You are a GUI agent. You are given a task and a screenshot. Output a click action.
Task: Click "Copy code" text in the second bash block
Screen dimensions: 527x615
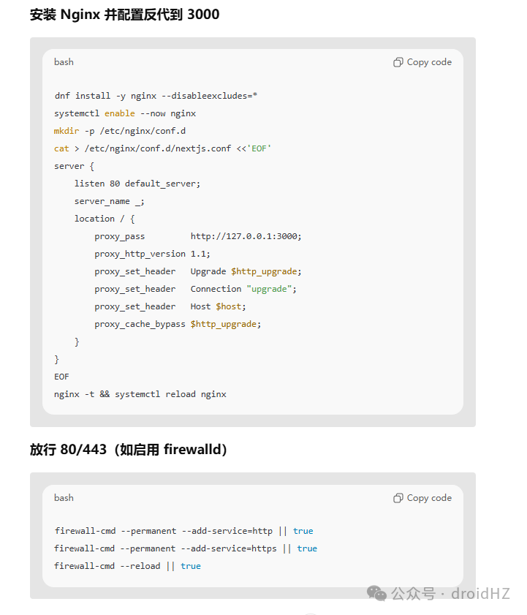pyautogui.click(x=429, y=498)
